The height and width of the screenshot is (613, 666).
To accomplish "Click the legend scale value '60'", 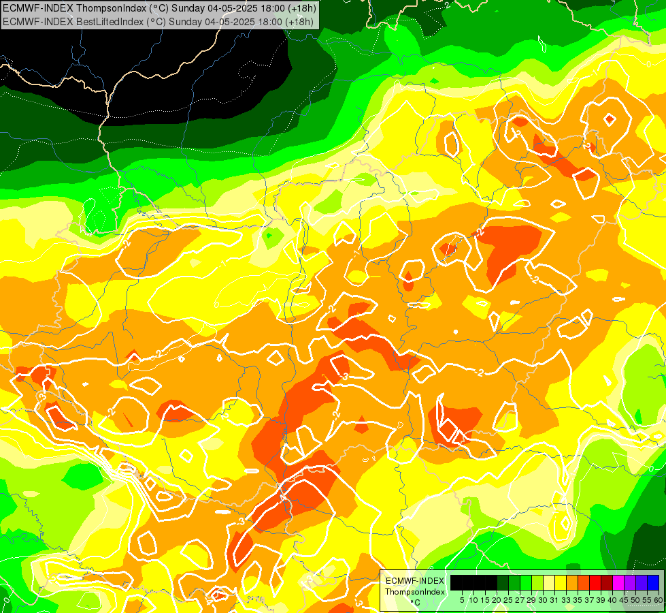I will tap(658, 600).
